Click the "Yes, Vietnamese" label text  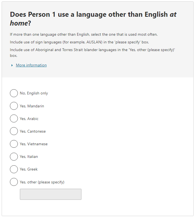[34, 144]
